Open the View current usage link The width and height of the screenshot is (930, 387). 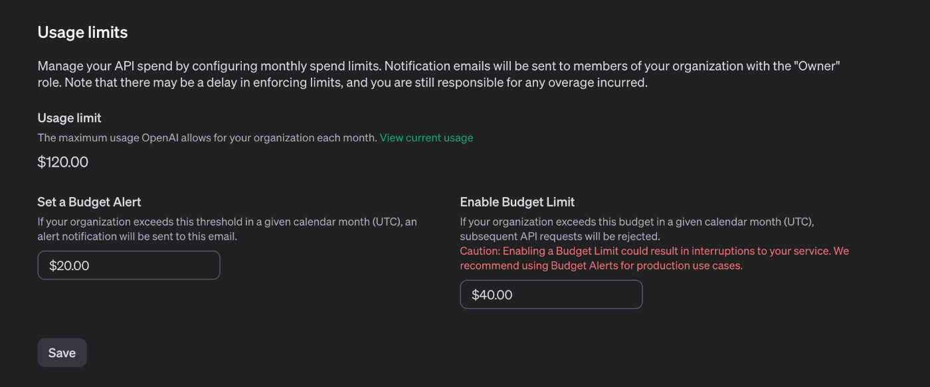click(x=426, y=138)
